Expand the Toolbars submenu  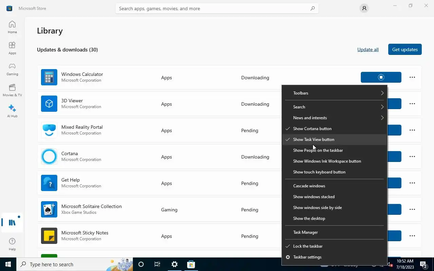(334, 93)
